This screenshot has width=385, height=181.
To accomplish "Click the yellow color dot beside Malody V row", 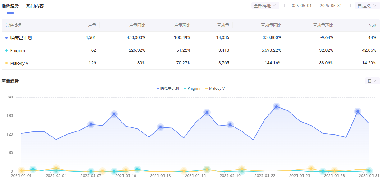I will point(7,63).
